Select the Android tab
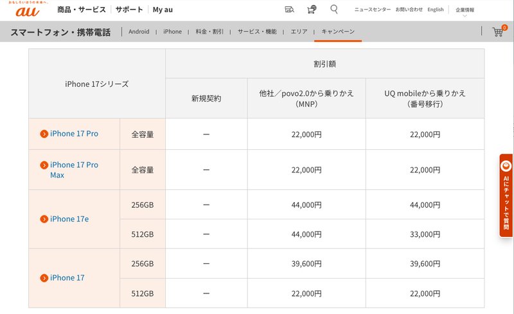The width and height of the screenshot is (514, 314). 139,32
